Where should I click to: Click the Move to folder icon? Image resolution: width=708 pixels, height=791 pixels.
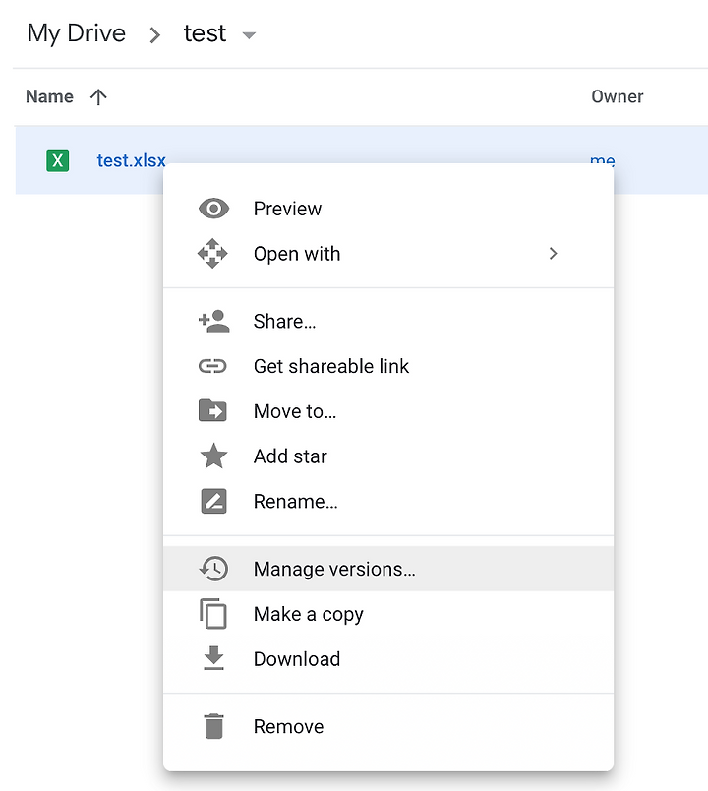point(212,410)
